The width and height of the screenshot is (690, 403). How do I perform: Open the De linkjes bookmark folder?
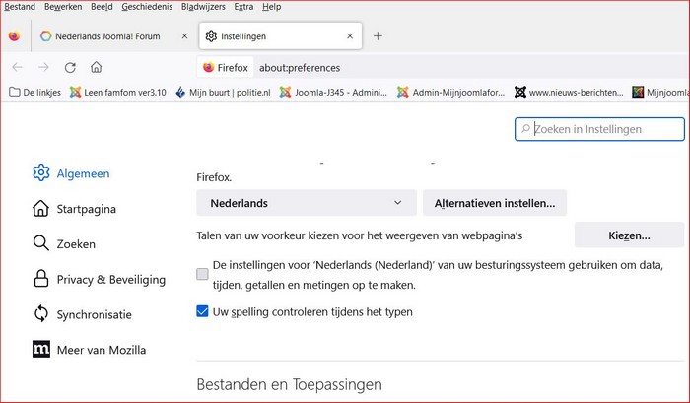pyautogui.click(x=34, y=92)
